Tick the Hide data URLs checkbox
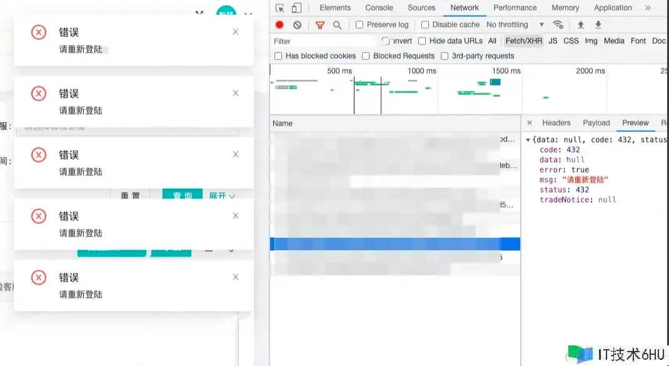Image resolution: width=669 pixels, height=366 pixels. [x=422, y=41]
